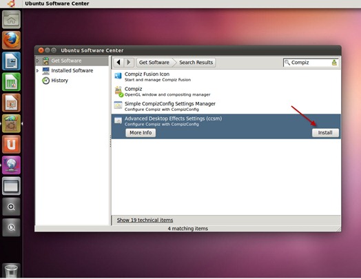Click the Compiz package icon with checkmark

click(118, 92)
